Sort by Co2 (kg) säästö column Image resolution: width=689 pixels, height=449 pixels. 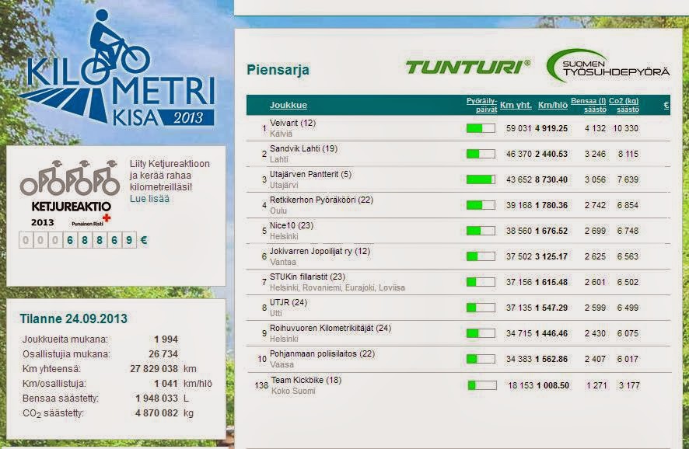point(624,106)
